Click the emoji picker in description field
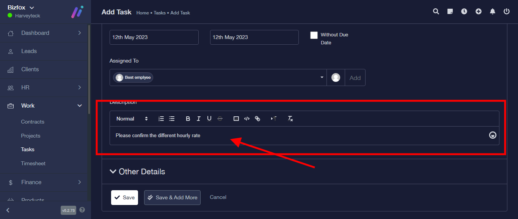The width and height of the screenshot is (518, 219). coord(493,135)
